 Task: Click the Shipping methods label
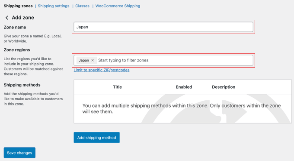22,85
